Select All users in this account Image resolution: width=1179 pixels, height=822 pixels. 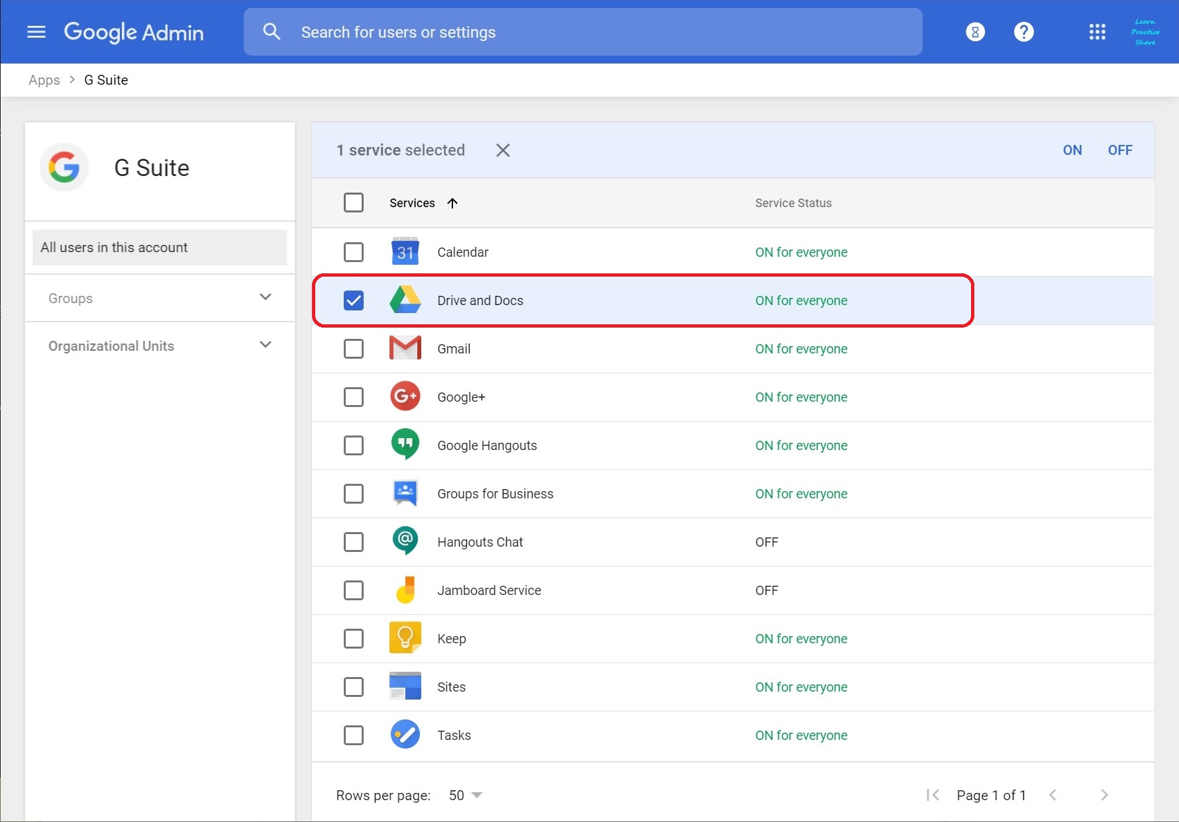pyautogui.click(x=160, y=248)
